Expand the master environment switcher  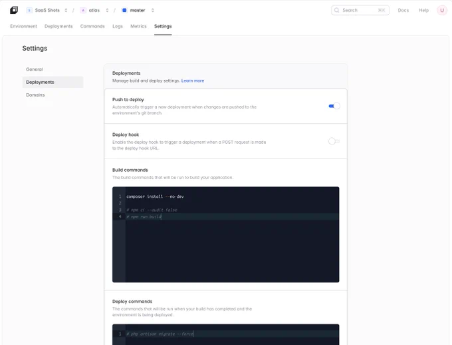point(153,11)
